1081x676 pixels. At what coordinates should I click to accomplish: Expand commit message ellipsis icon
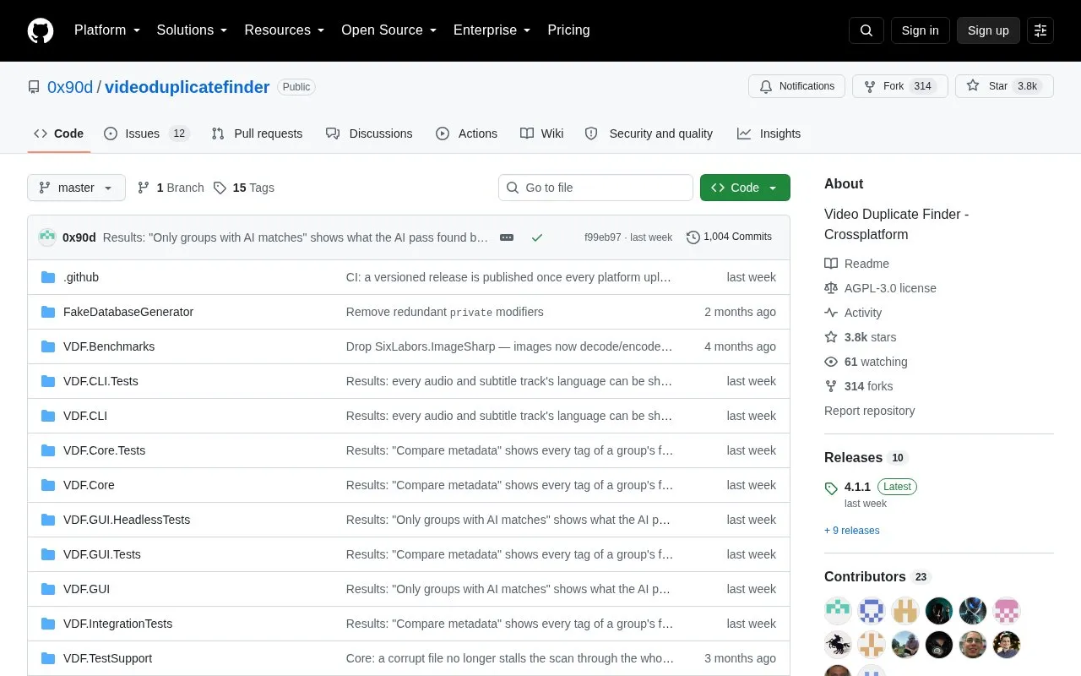coord(507,237)
